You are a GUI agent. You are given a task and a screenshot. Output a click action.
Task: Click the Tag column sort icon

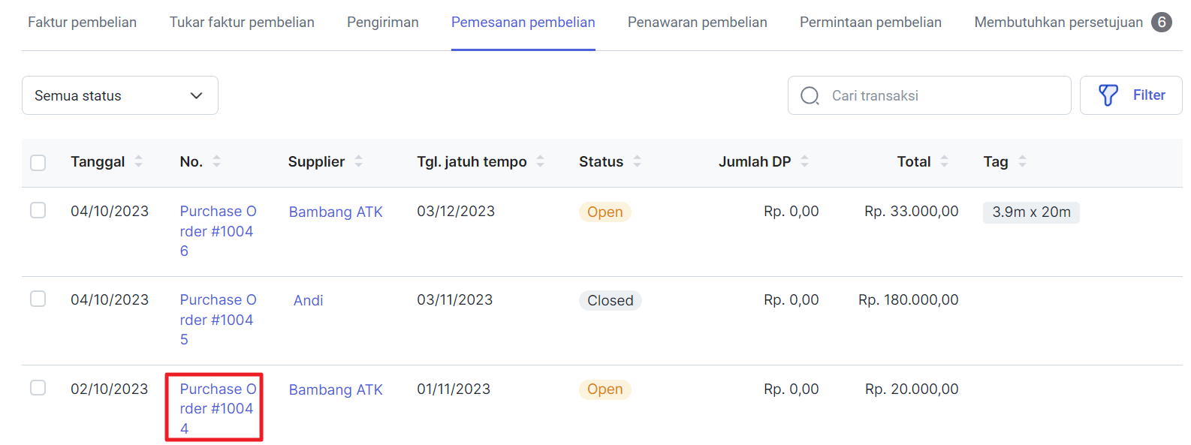click(1023, 161)
